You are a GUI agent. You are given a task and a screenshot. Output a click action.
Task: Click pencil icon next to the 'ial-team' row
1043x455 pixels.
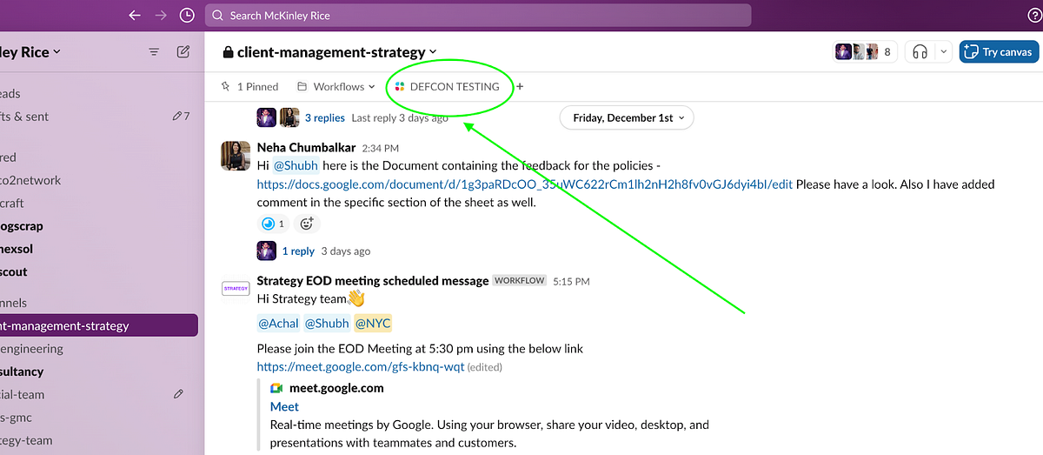click(x=178, y=394)
